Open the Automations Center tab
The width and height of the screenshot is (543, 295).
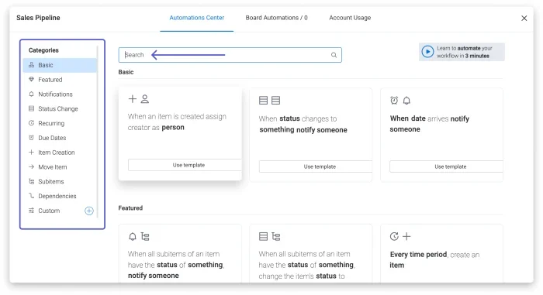(197, 18)
